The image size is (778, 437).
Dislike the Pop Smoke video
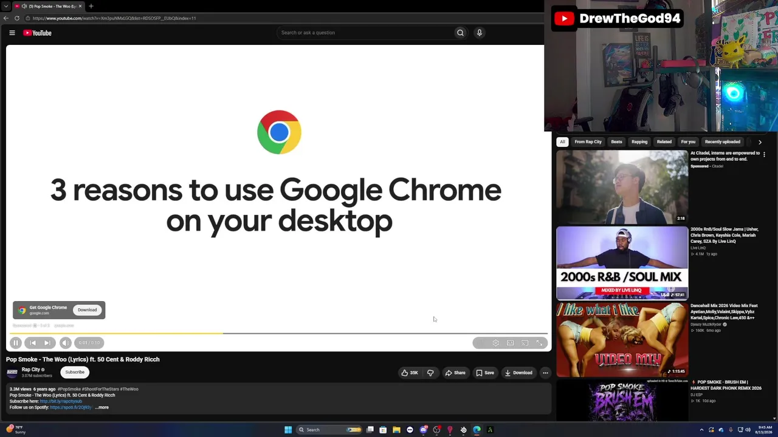pos(430,373)
